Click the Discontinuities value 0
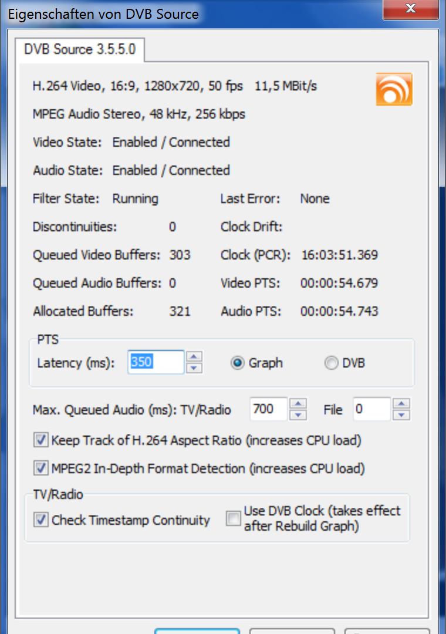 coord(173,227)
